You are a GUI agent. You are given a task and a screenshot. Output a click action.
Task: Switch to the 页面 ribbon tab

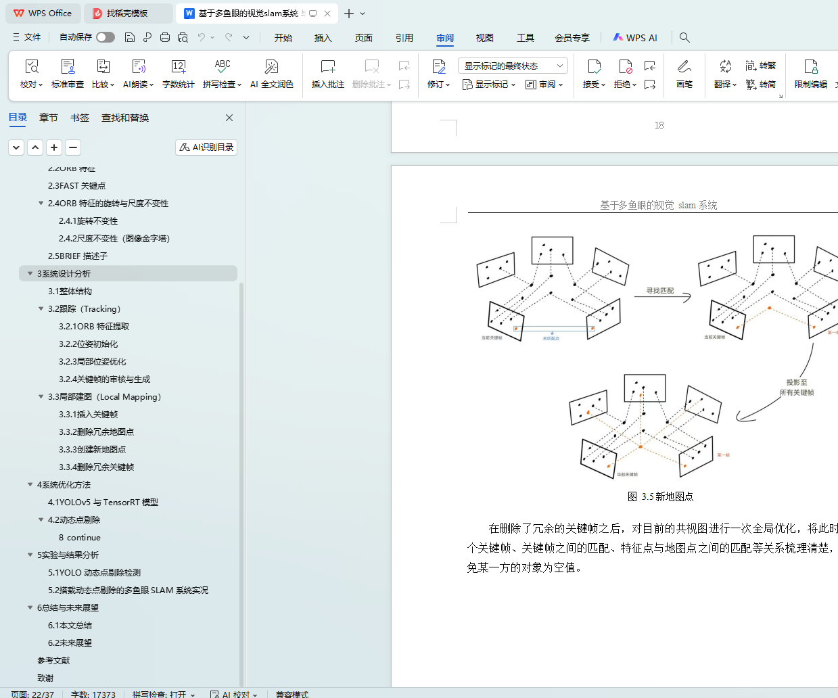364,38
